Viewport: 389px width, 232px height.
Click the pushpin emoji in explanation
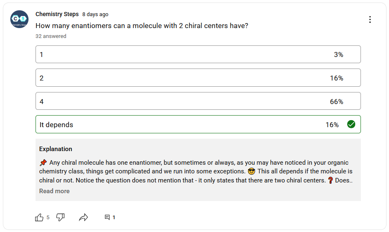click(43, 162)
